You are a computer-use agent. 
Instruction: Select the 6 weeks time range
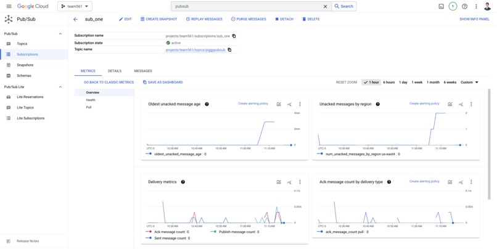(450, 83)
